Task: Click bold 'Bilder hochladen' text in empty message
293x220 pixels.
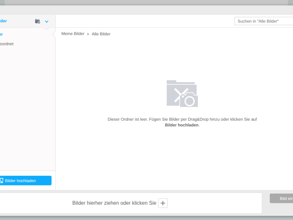Action: [181, 125]
